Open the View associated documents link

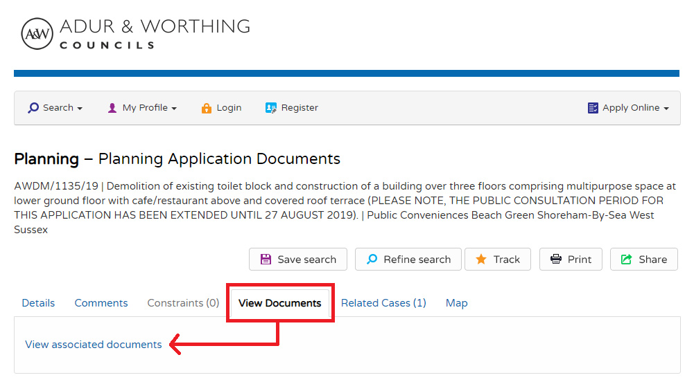[94, 345]
